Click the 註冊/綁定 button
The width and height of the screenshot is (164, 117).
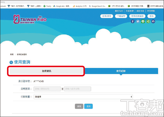click(x=107, y=16)
